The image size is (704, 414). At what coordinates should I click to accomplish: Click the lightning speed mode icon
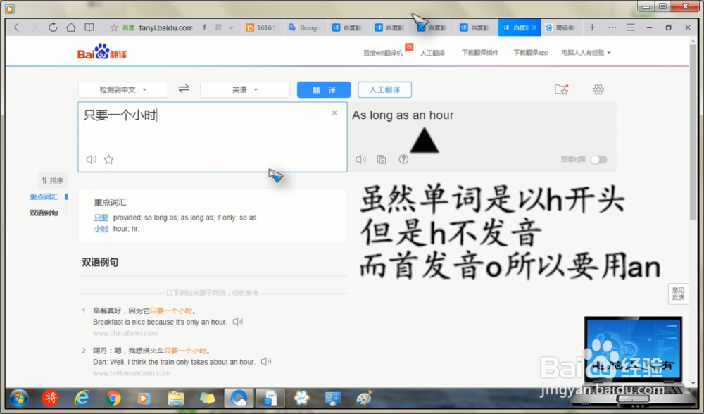point(205,27)
